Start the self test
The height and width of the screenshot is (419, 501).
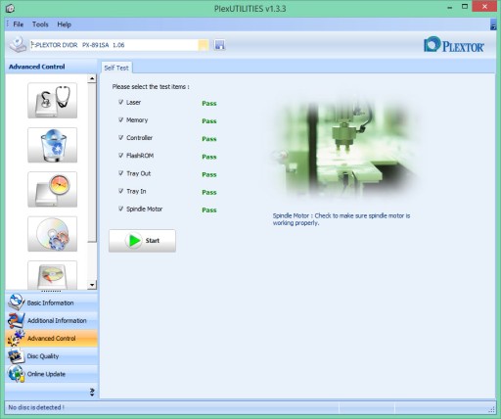pos(142,241)
